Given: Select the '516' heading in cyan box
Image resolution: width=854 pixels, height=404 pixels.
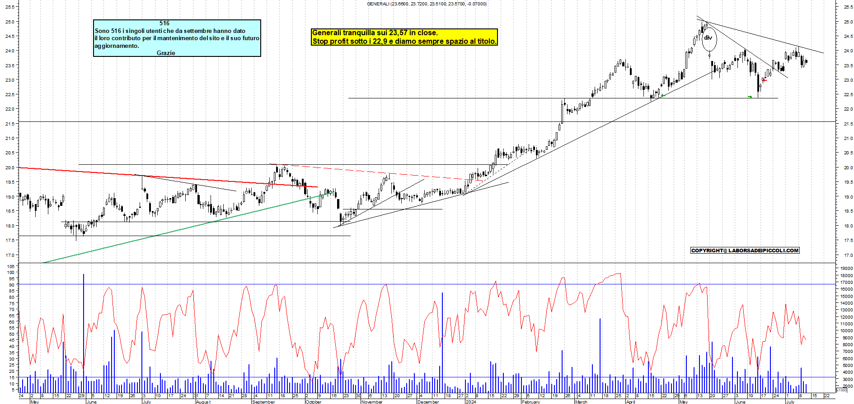Looking at the screenshot, I should [x=164, y=23].
